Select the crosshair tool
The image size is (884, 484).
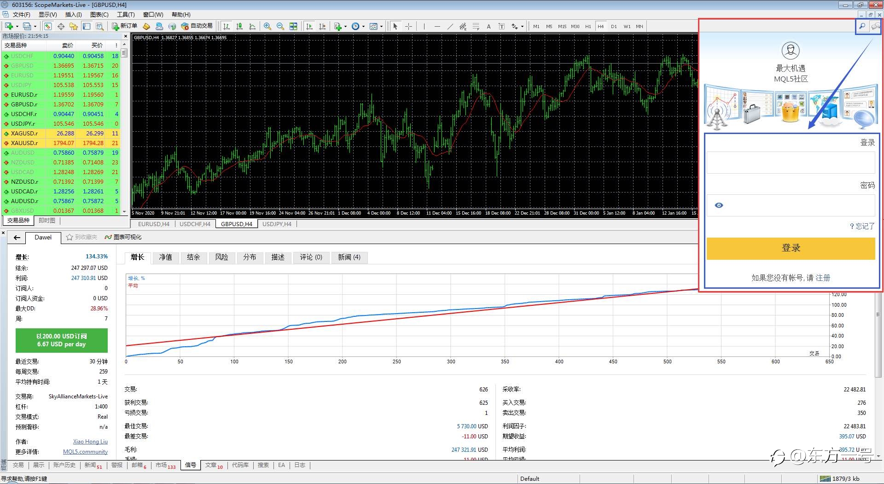pyautogui.click(x=408, y=26)
